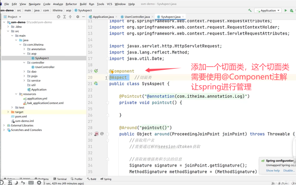Click the itheima breadcrumb in navigation bar
296x185 pixels.
click(x=57, y=10)
